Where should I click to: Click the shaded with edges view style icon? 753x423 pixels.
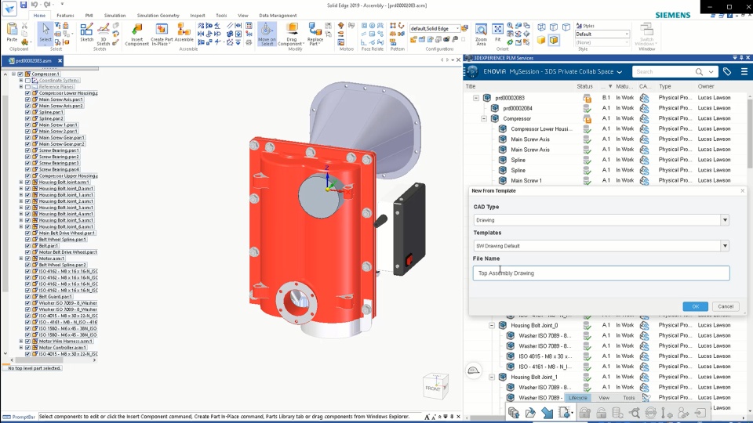pos(554,40)
